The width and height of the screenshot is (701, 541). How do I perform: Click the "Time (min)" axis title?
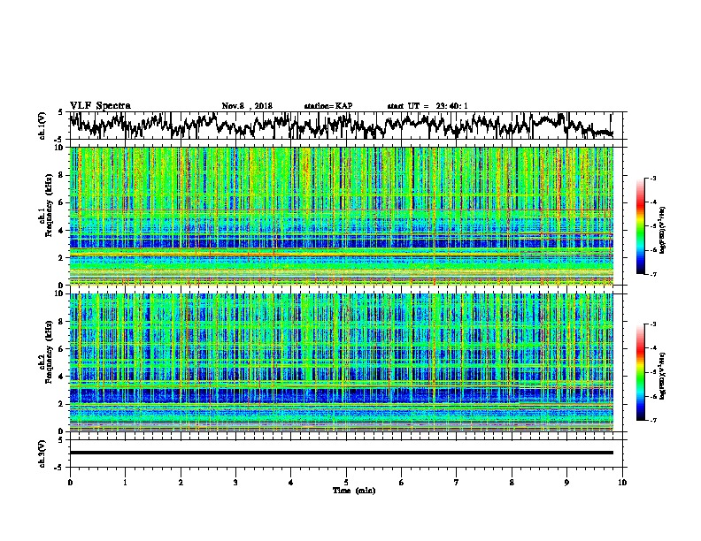point(354,491)
